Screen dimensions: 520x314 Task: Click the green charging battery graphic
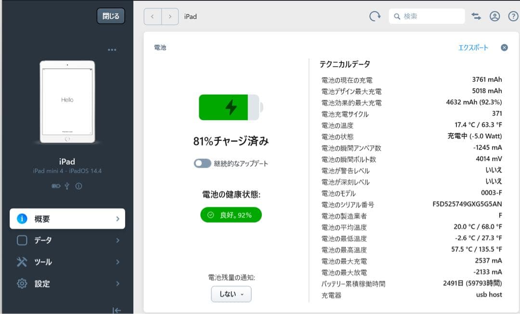[231, 107]
